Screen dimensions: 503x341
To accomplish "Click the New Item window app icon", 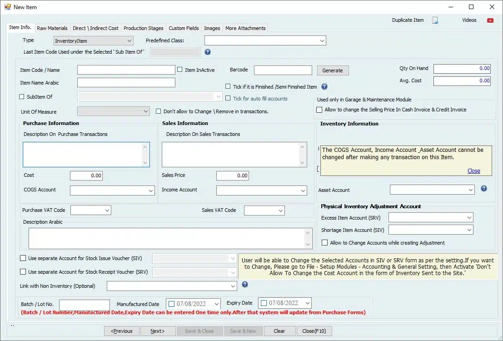I will (7, 7).
